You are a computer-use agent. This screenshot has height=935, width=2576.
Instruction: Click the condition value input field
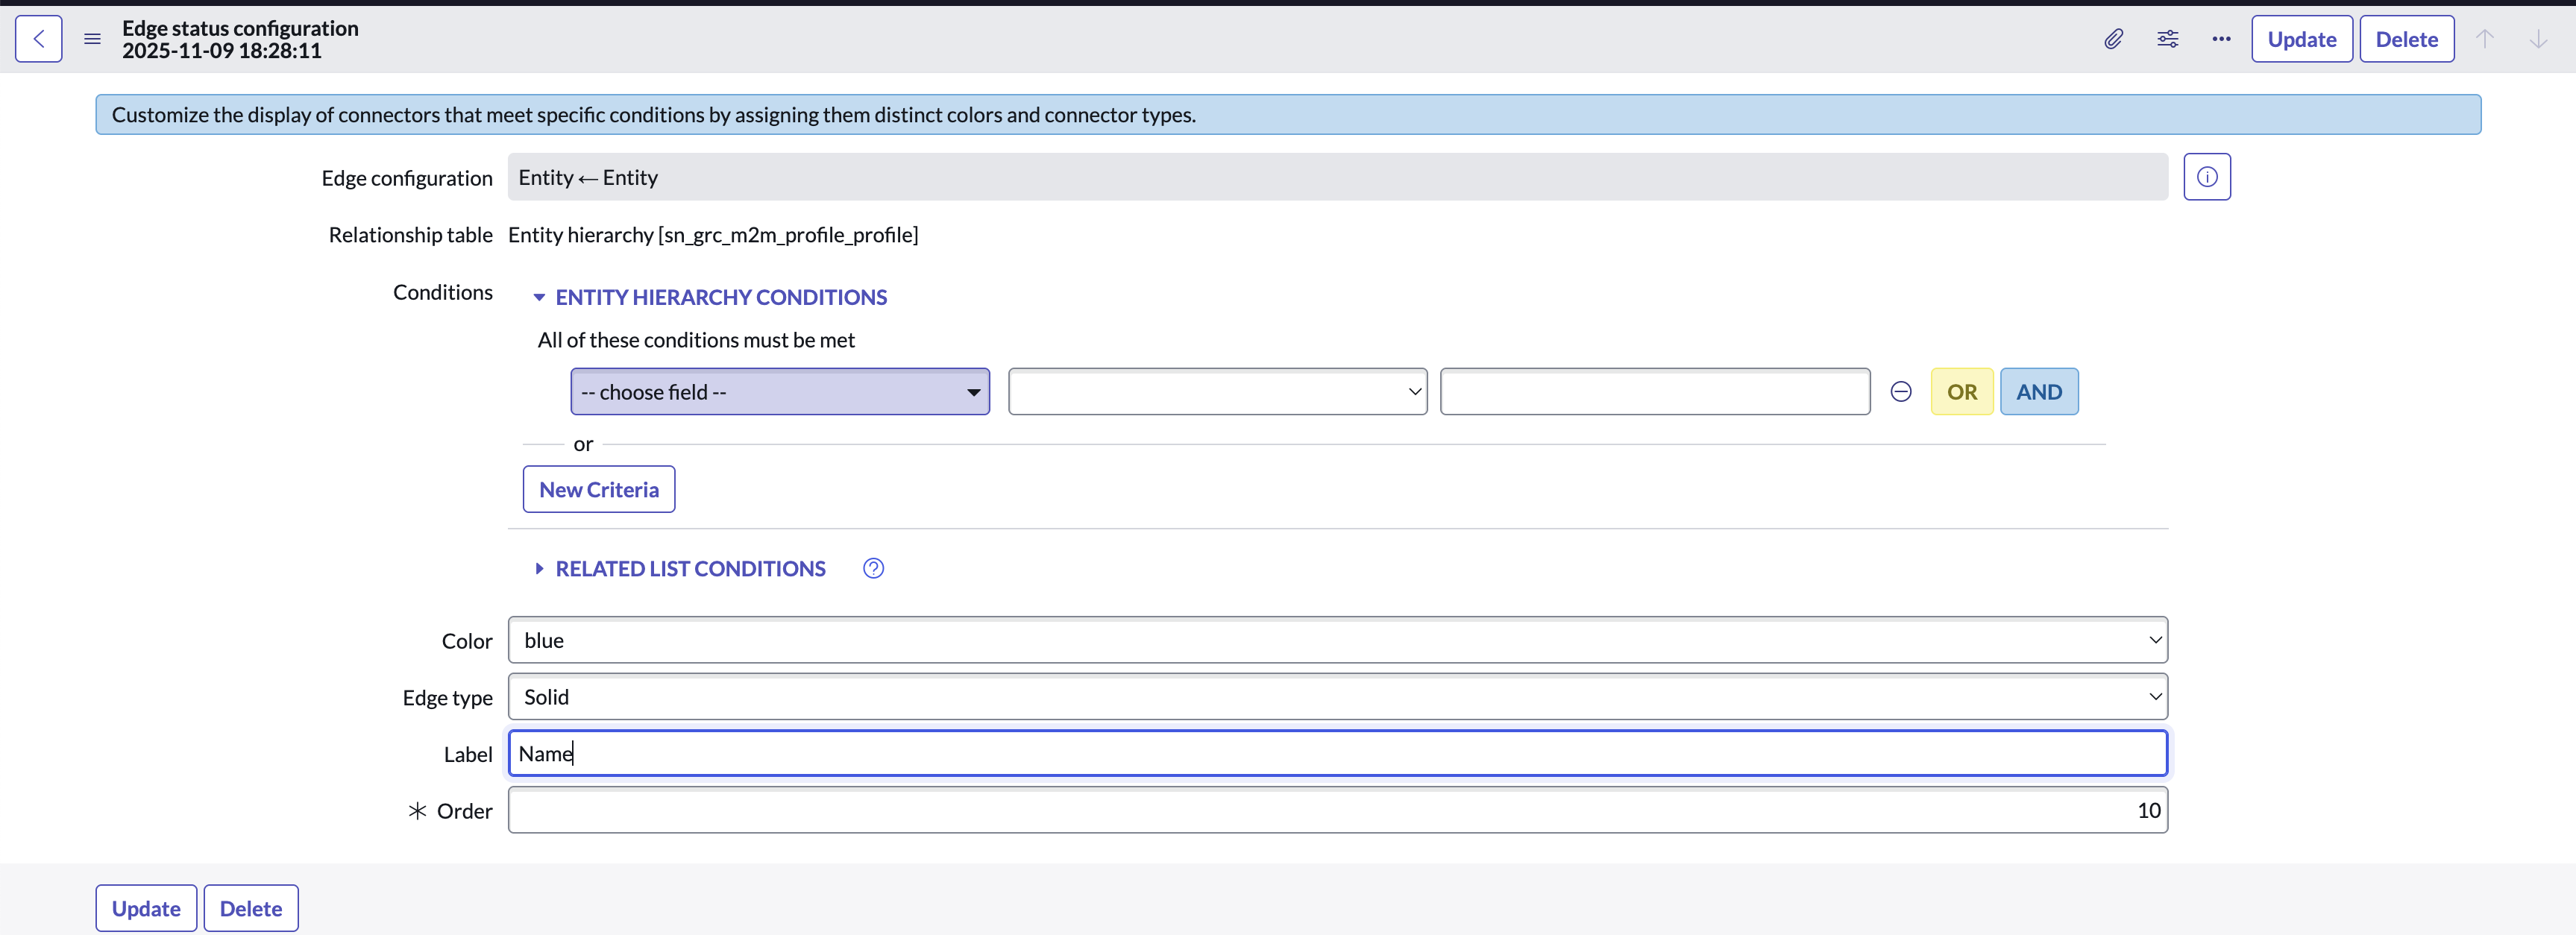(x=1654, y=392)
